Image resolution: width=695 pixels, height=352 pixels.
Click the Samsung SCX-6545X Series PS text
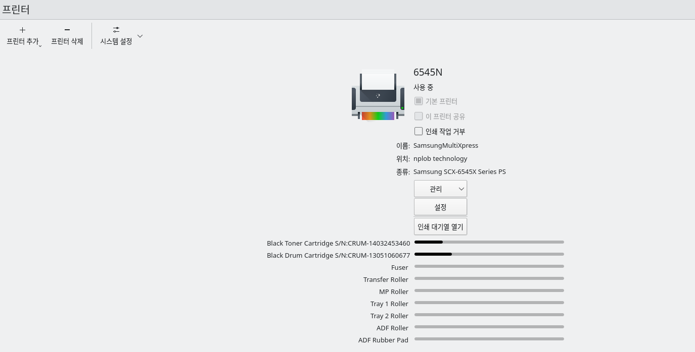pos(459,171)
